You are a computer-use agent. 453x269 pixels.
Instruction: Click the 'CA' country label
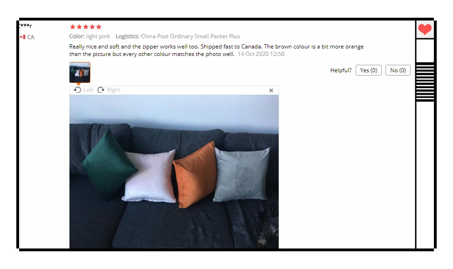[x=31, y=37]
